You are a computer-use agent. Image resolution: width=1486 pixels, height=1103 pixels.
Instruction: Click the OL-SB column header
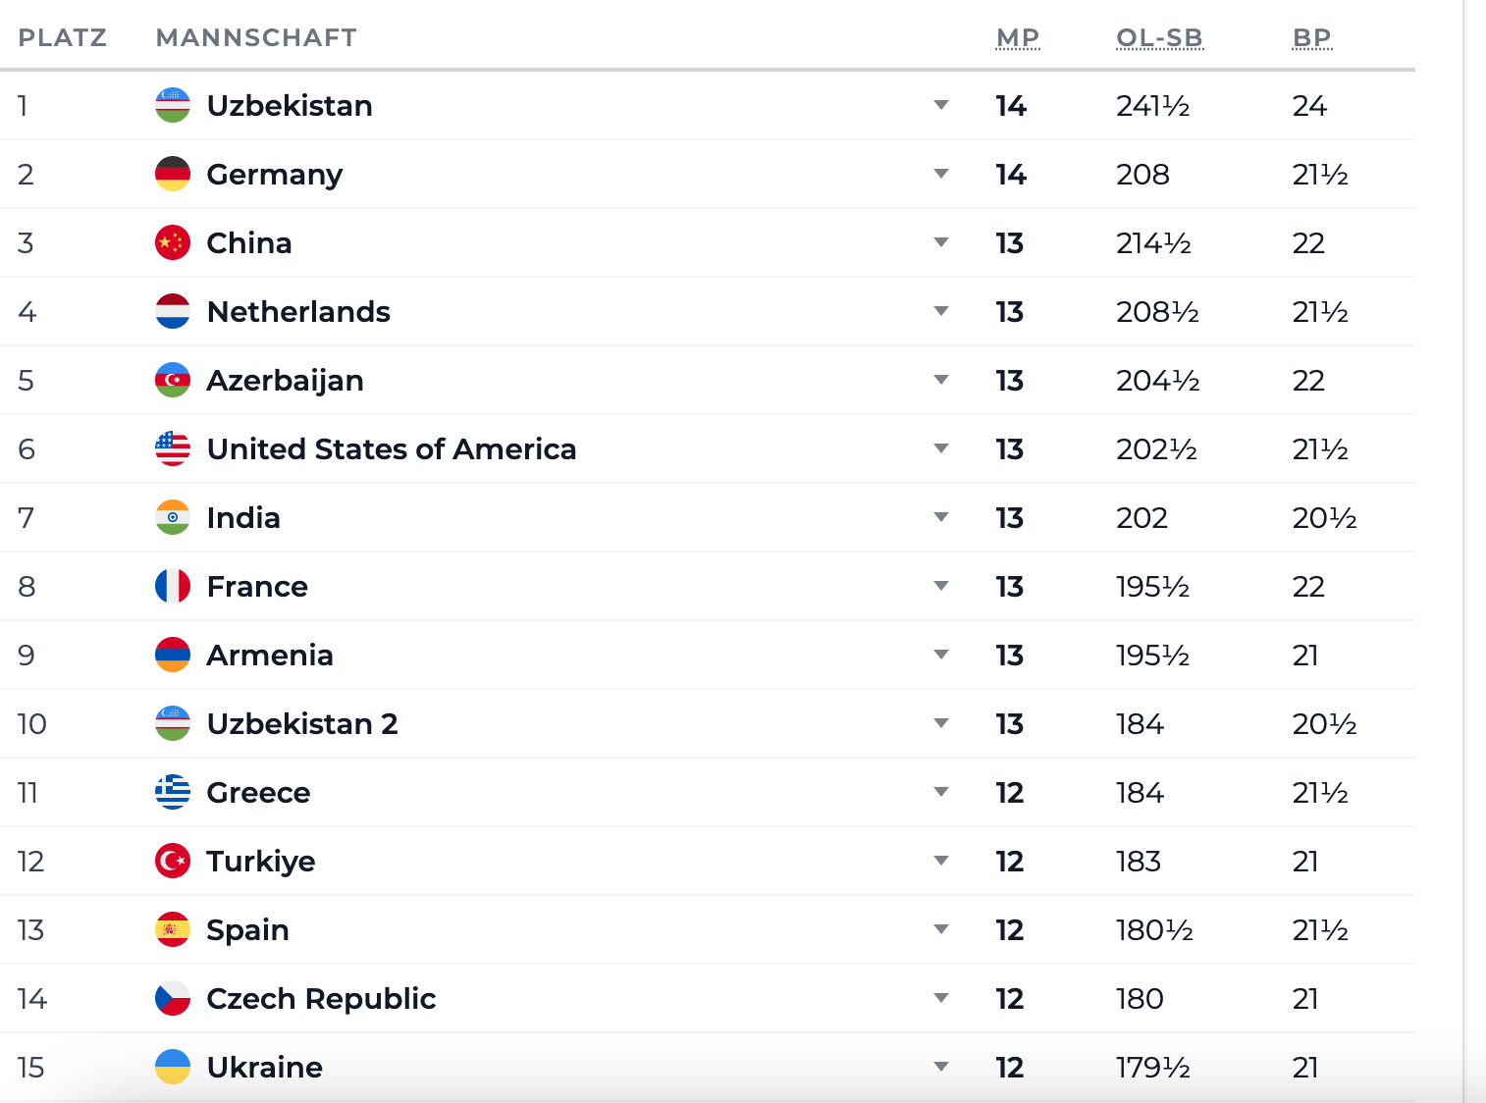[1160, 37]
